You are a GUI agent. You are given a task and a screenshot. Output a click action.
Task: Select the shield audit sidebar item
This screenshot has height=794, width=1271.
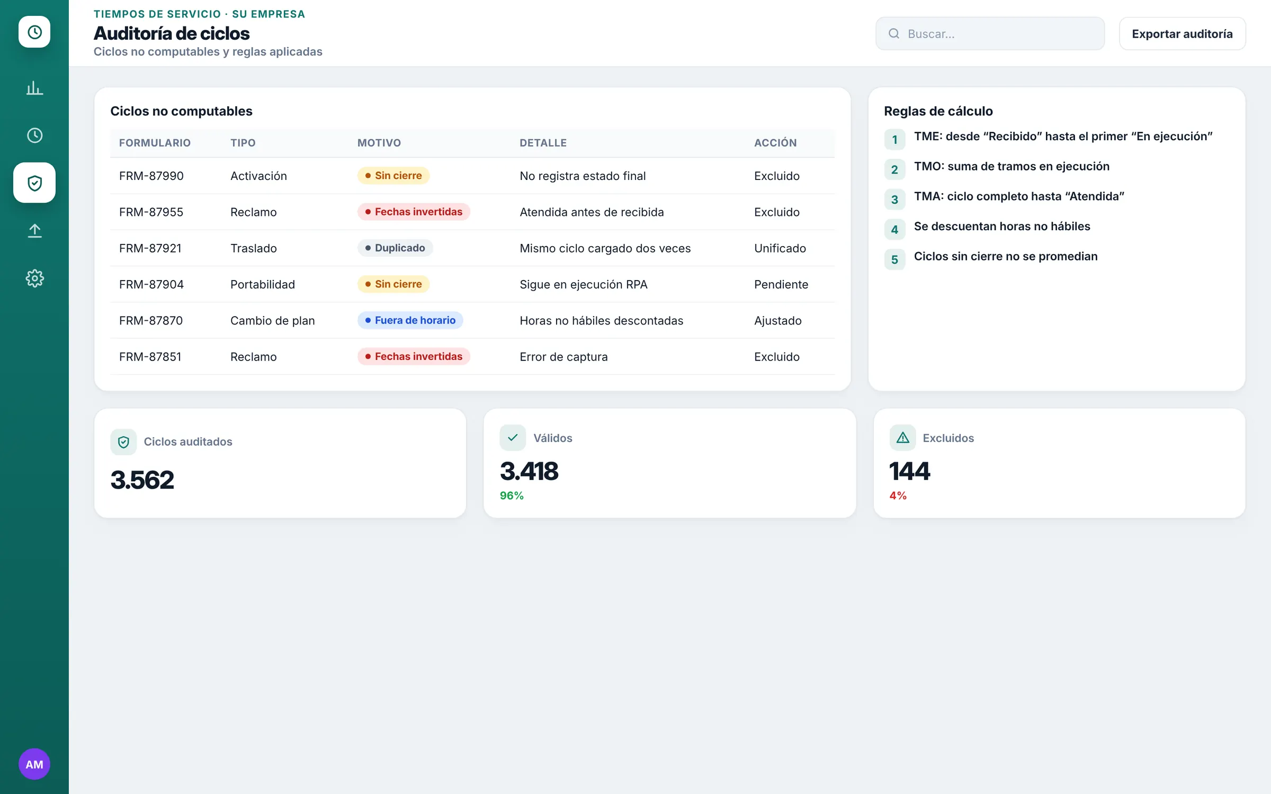coord(34,183)
